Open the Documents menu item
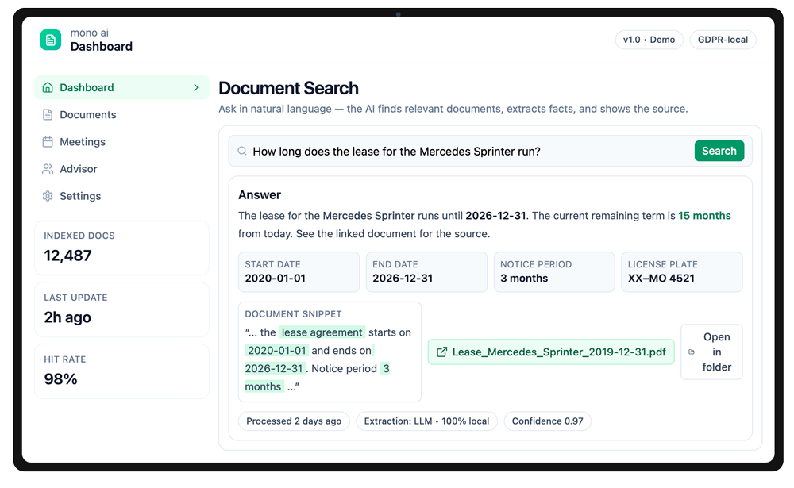The width and height of the screenshot is (794, 488). click(87, 115)
